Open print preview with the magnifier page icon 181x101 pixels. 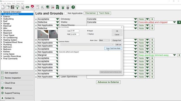(x=23, y=7)
